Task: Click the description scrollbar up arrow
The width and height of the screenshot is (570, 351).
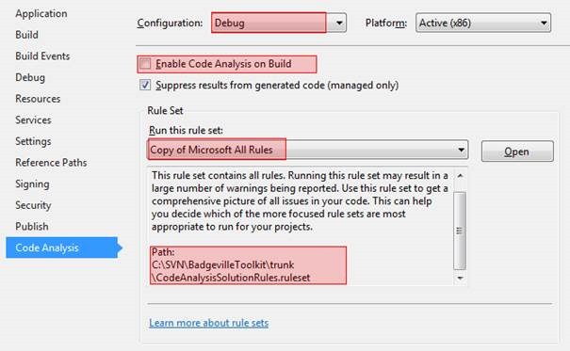Action: (460, 176)
